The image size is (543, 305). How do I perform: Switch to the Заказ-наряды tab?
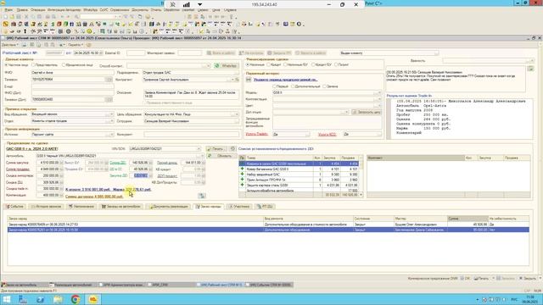click(x=208, y=207)
